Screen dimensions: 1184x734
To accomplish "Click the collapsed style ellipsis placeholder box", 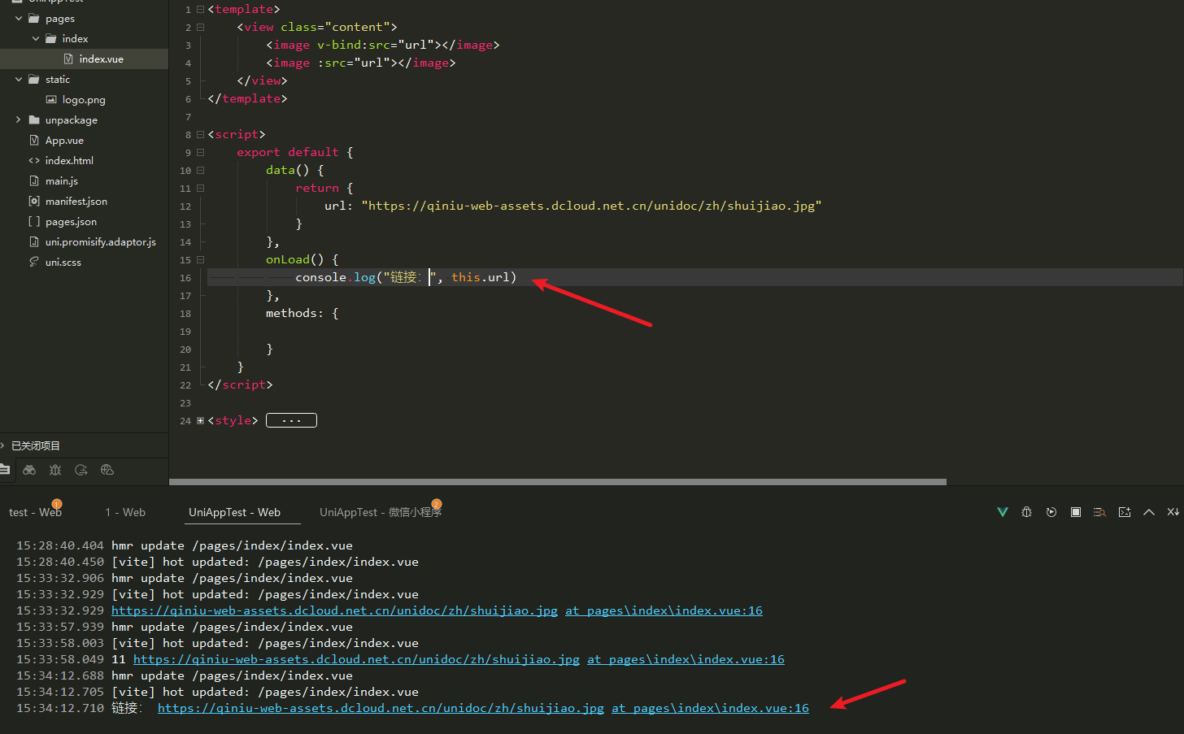I will [291, 420].
